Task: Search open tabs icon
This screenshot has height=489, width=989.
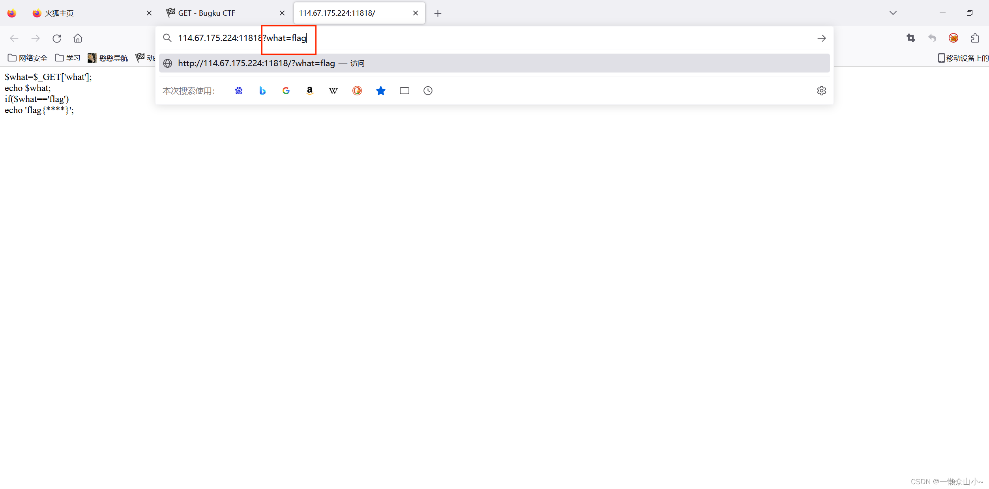Action: tap(405, 91)
